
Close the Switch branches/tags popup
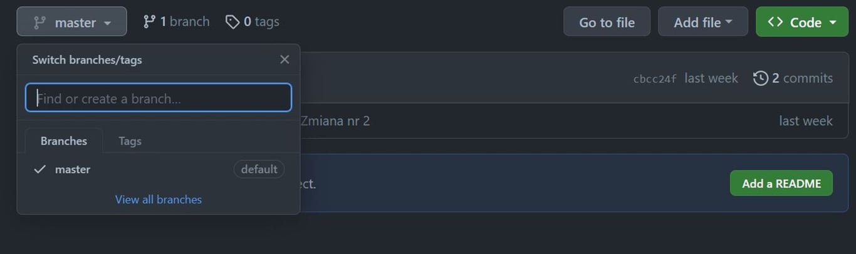284,59
